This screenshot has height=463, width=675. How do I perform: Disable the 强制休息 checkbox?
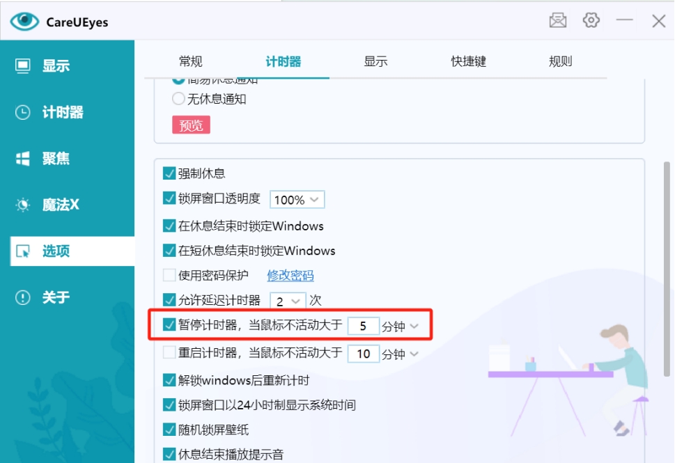coord(169,173)
